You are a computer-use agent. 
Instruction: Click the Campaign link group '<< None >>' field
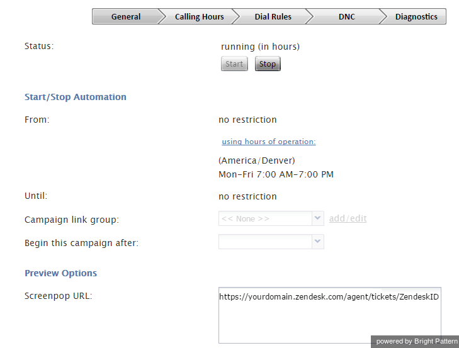(x=265, y=218)
